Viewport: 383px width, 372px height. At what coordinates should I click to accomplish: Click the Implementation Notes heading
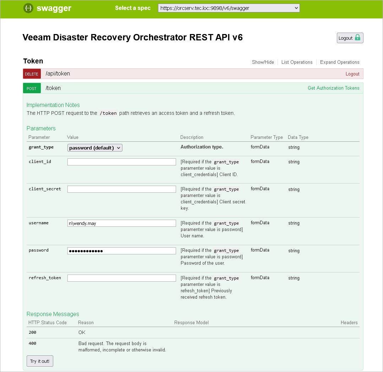53,105
